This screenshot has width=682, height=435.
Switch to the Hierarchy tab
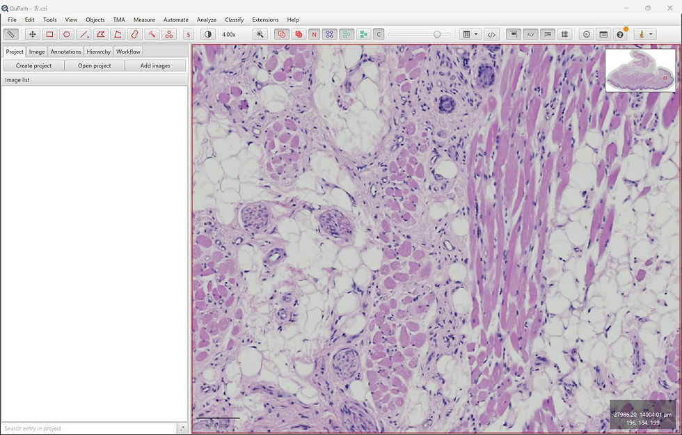click(98, 52)
